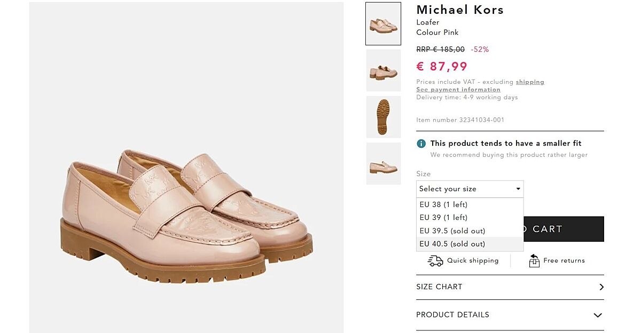Open the shipping link
The width and height of the screenshot is (641, 333).
(530, 82)
